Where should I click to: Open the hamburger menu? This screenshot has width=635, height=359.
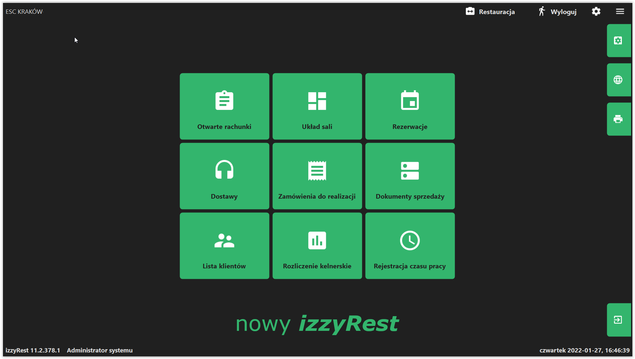(620, 11)
